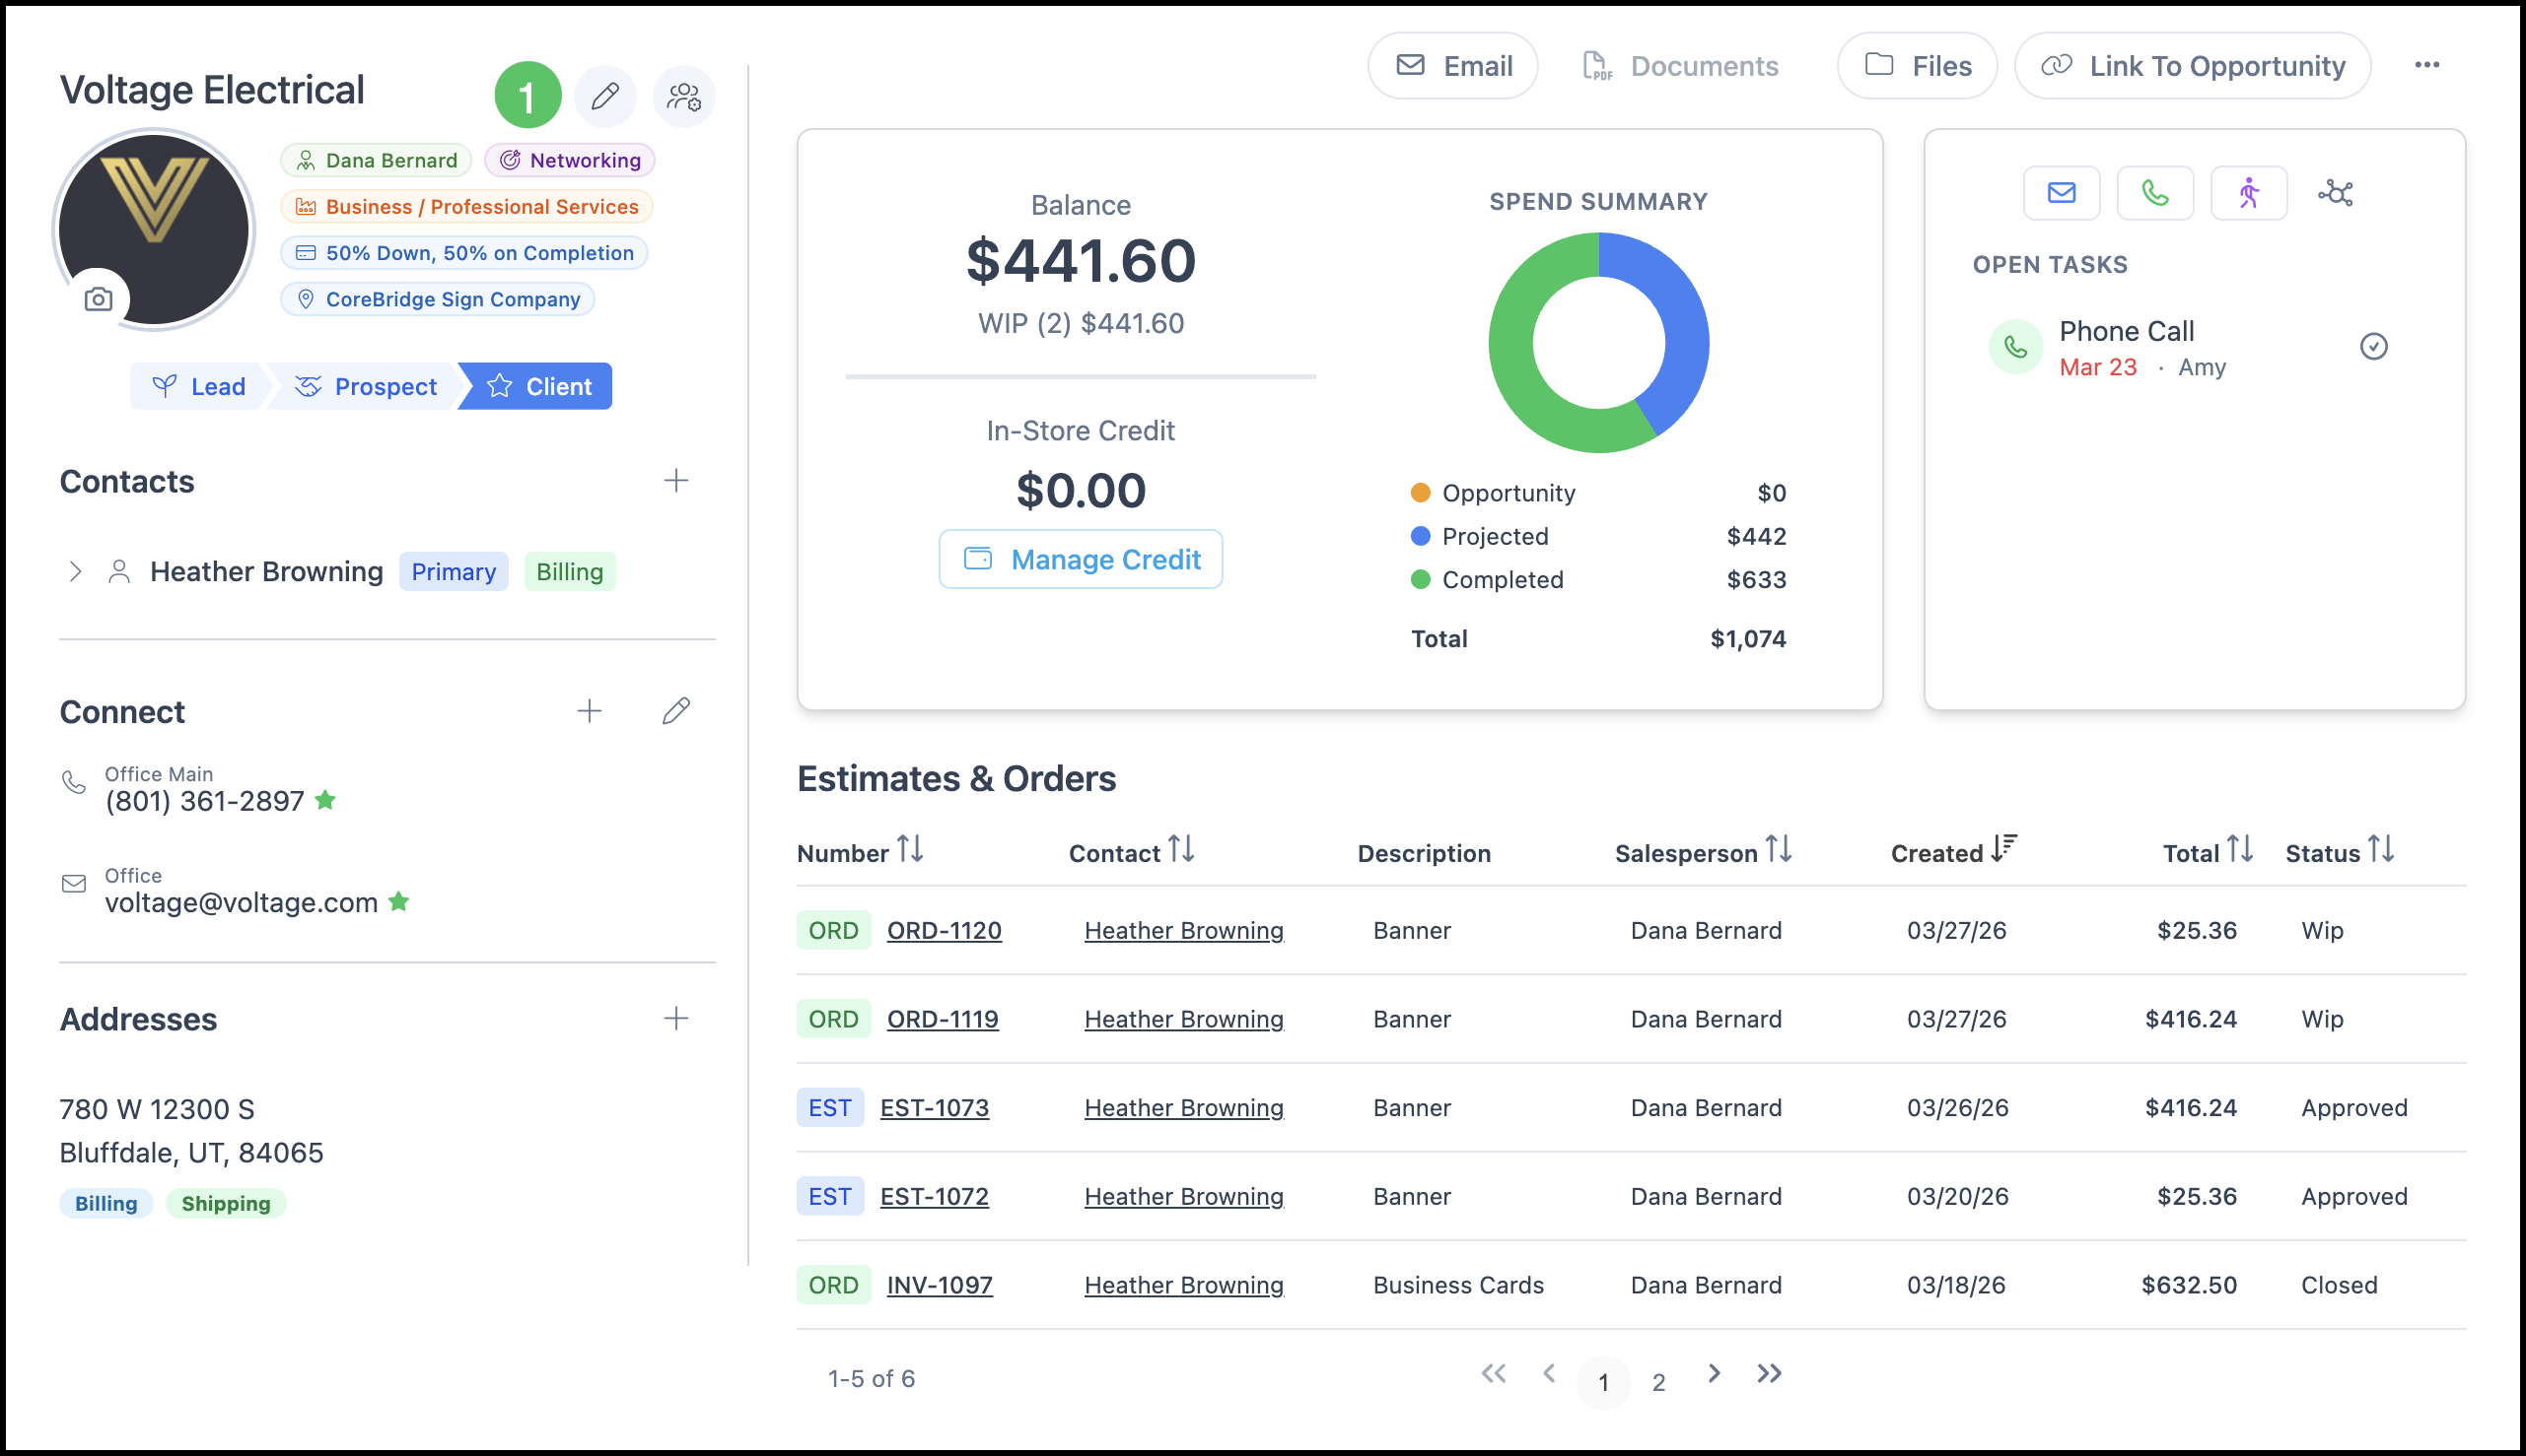2526x1456 pixels.
Task: Open order ORD-1120 link
Action: (943, 930)
